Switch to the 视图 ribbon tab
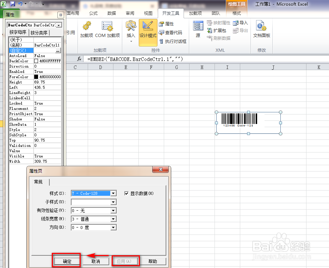Viewport: 329px width, 268px height. [x=148, y=13]
